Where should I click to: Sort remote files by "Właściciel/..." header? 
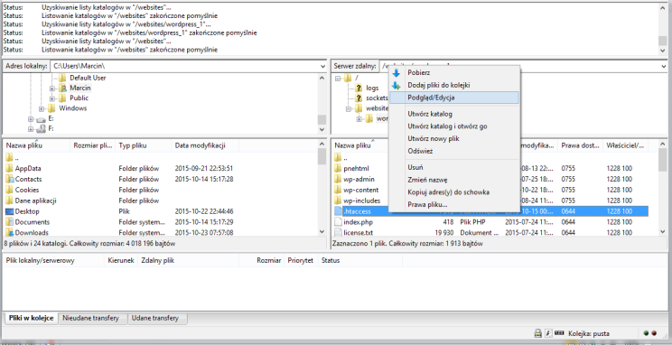pyautogui.click(x=625, y=145)
